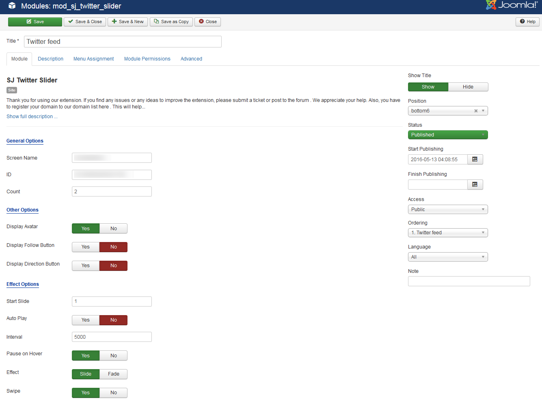The image size is (542, 415).
Task: Click the module cube icon in header
Action: [x=12, y=6]
